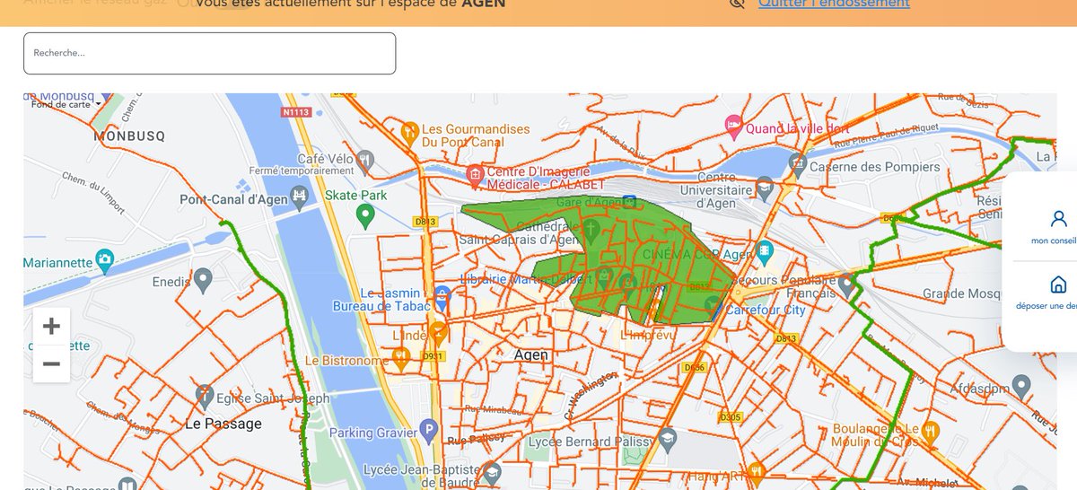
Task: Open the Fond de carte dropdown
Action: click(x=66, y=104)
